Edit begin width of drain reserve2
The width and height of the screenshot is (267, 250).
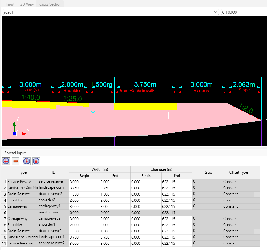click(x=84, y=194)
